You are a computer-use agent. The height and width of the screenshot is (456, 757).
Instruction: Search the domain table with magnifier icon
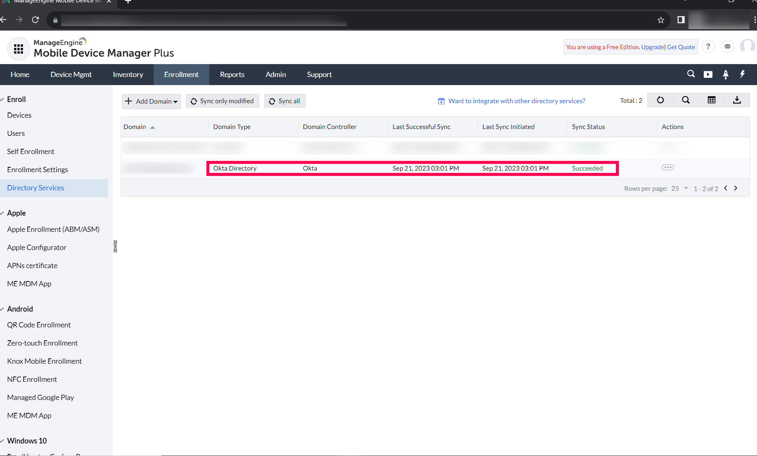pos(686,100)
